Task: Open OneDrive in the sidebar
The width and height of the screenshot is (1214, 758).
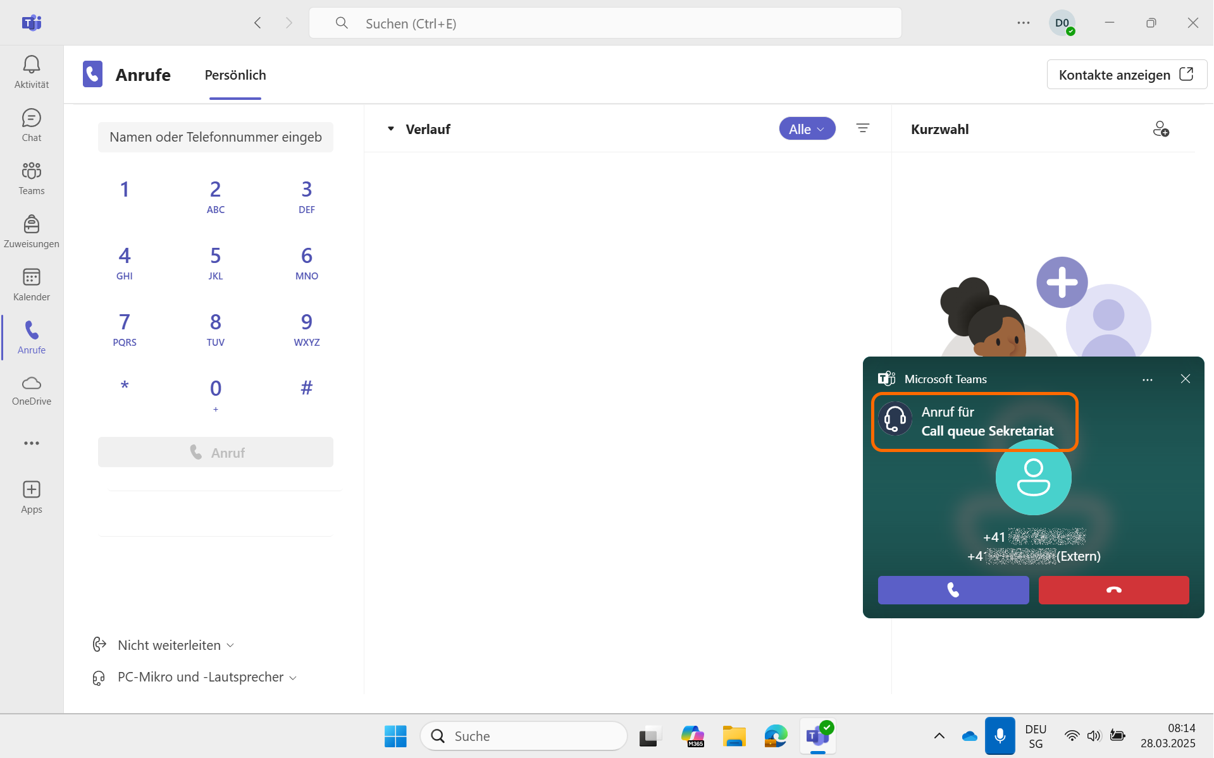Action: coord(32,390)
